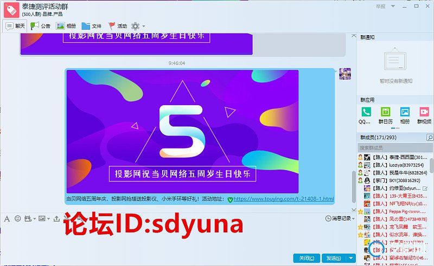Image resolution: width=434 pixels, height=266 pixels.
Task: Click the chat scrollbar up arrow
Action: point(354,36)
